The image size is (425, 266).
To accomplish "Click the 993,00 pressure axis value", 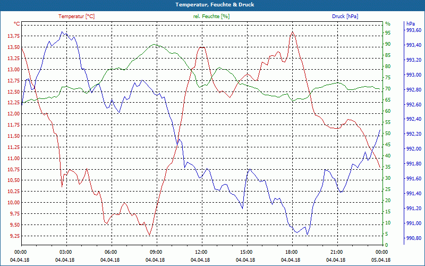I will pos(414,75).
